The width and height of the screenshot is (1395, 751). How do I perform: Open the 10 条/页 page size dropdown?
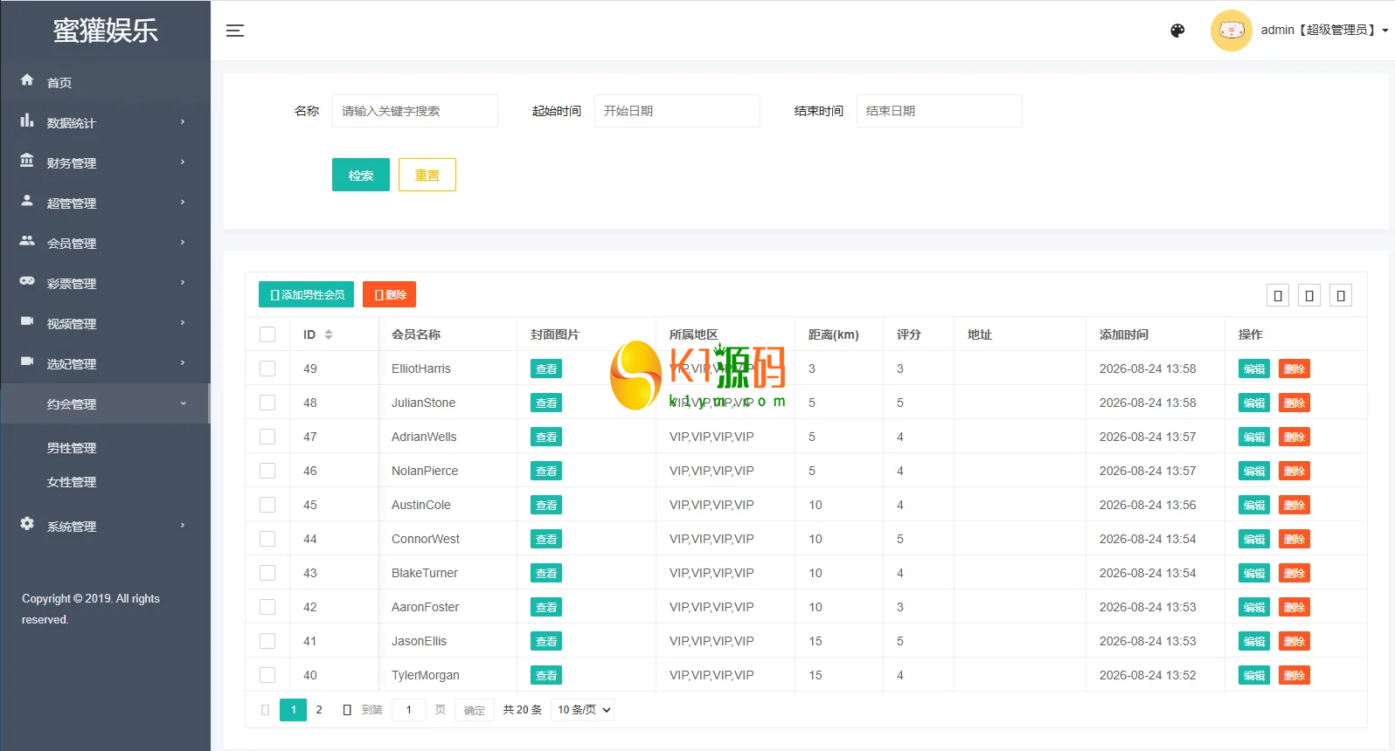tap(583, 710)
